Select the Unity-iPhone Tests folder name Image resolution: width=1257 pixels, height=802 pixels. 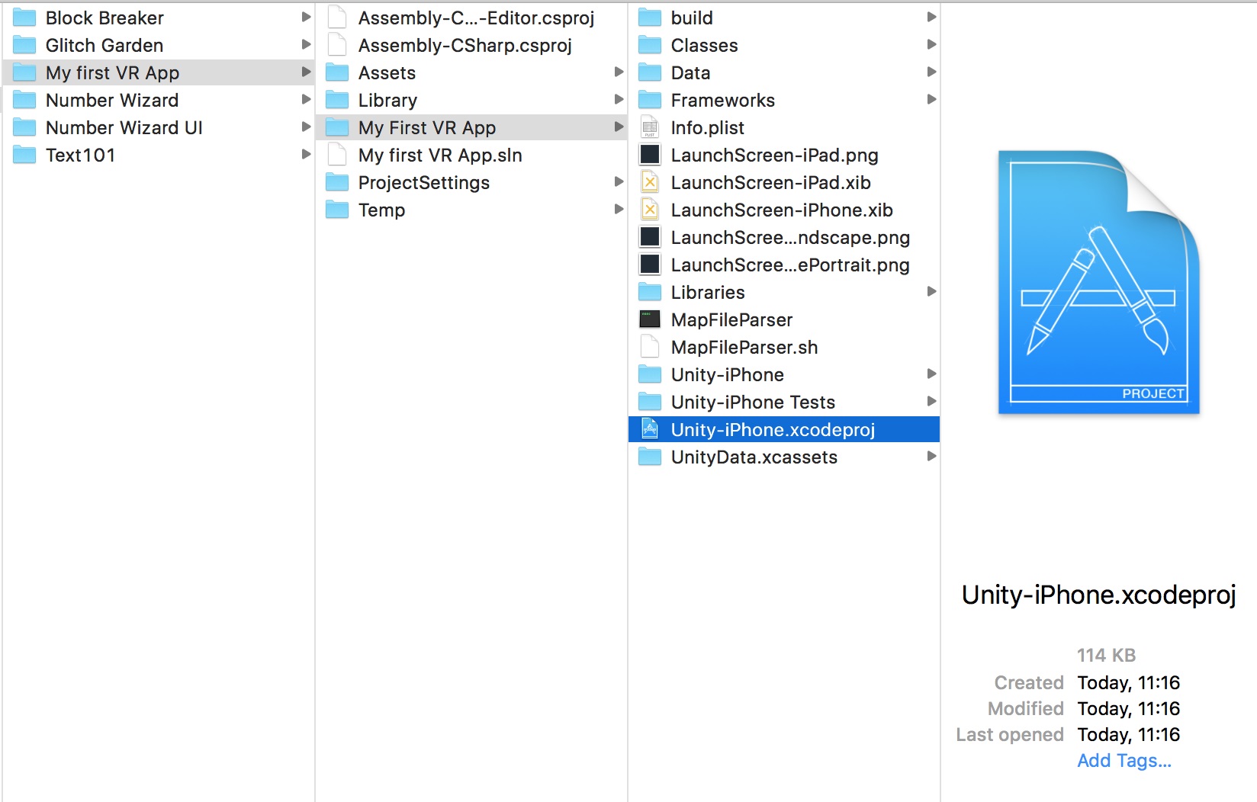tap(753, 402)
